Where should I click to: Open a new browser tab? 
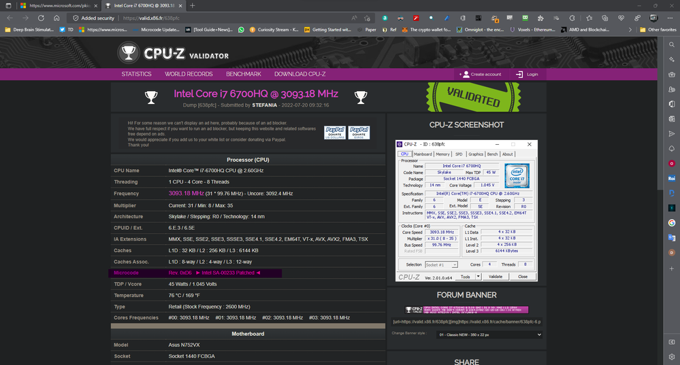click(x=192, y=5)
